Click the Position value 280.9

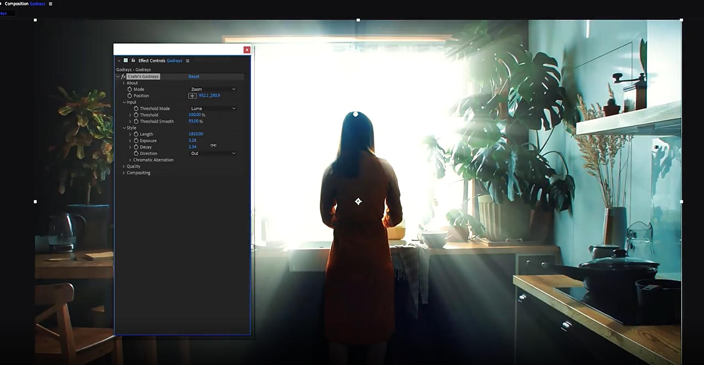tap(216, 95)
